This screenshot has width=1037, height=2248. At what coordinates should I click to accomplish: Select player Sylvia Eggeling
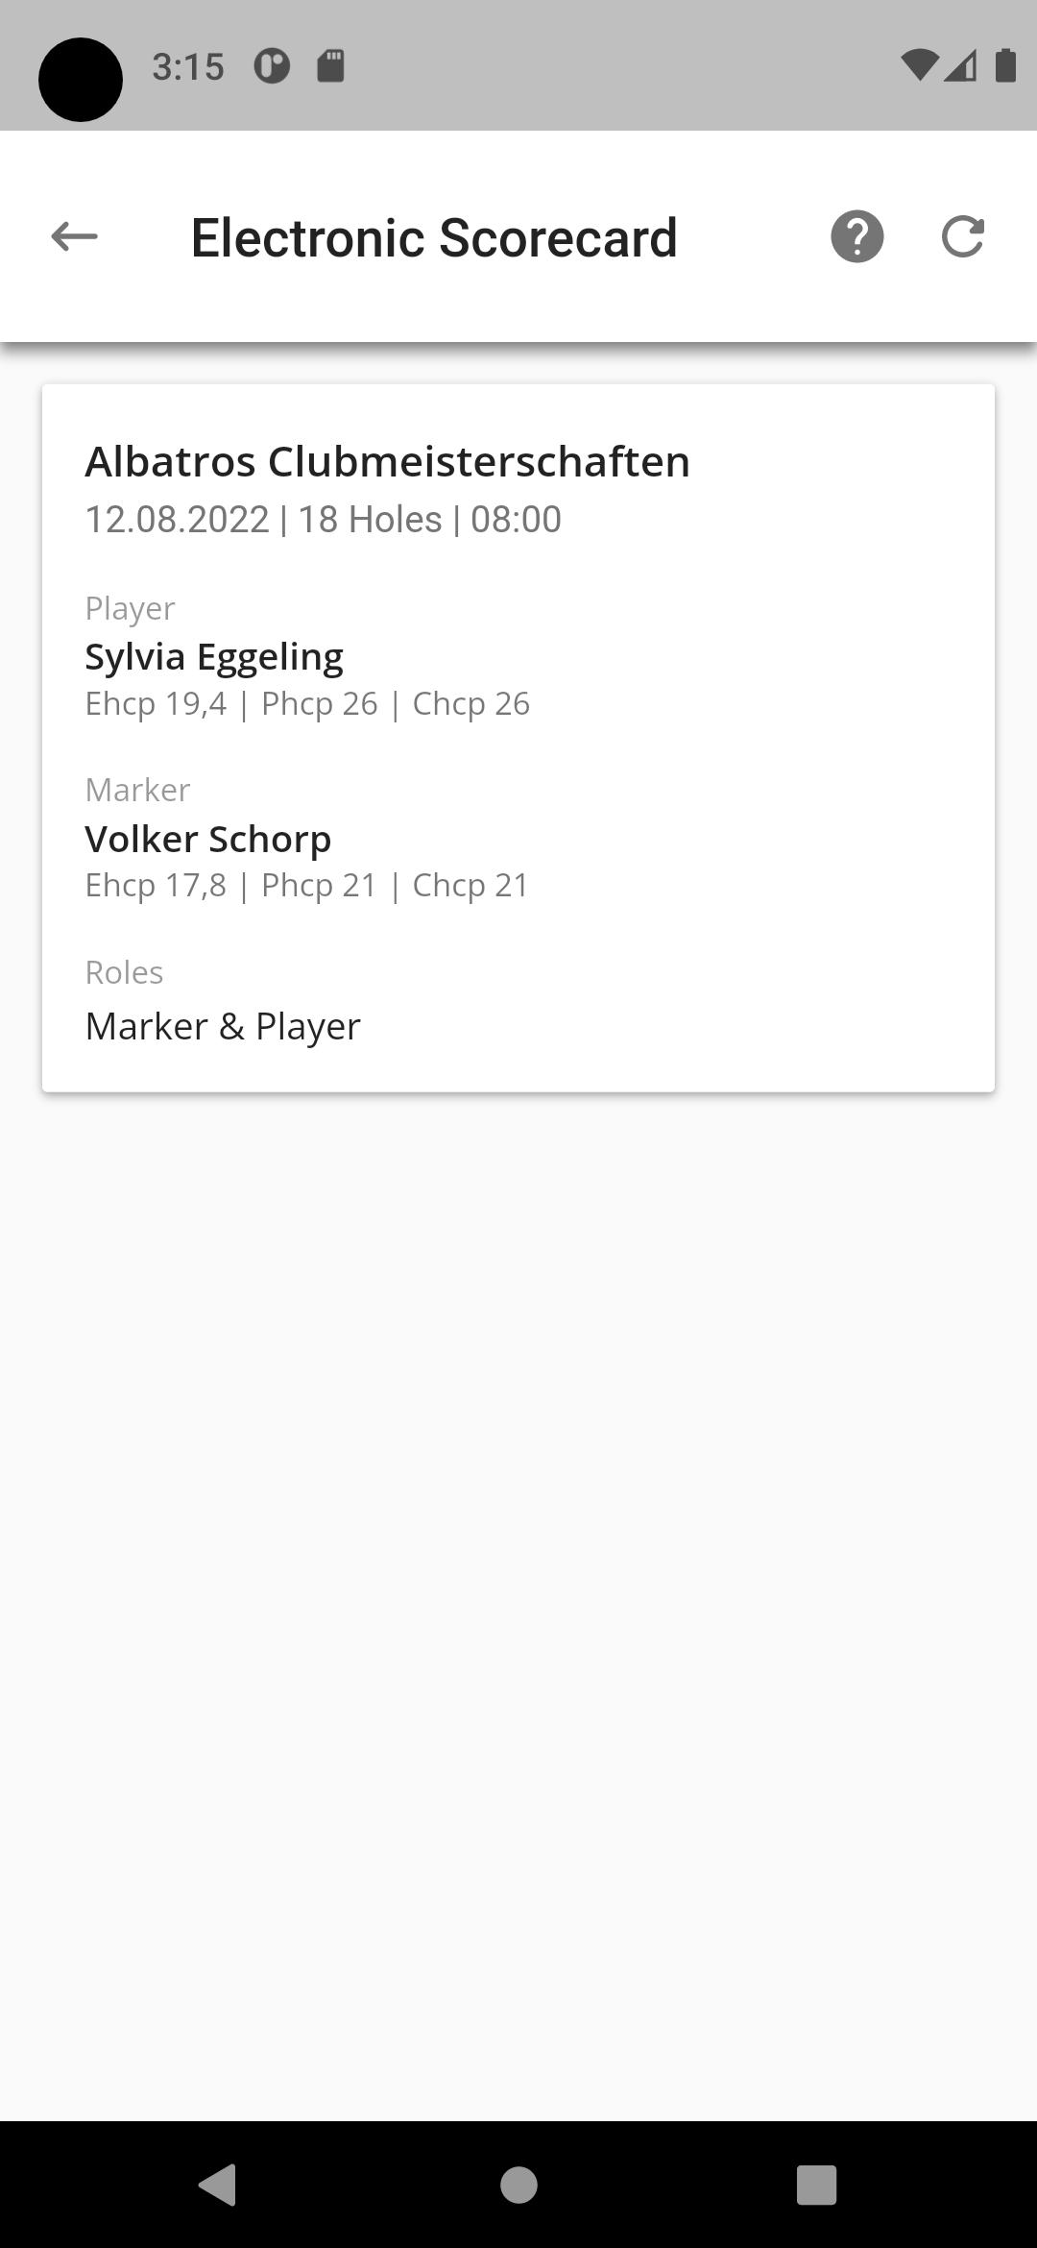coord(214,657)
